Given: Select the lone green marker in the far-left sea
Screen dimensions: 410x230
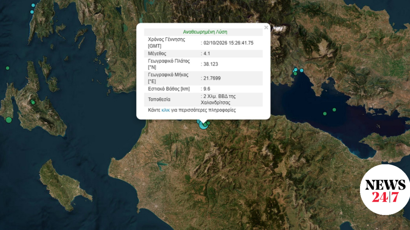Looking at the screenshot, I should [x=8, y=68].
